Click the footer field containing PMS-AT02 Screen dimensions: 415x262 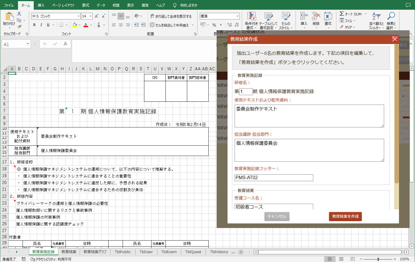(x=274, y=178)
